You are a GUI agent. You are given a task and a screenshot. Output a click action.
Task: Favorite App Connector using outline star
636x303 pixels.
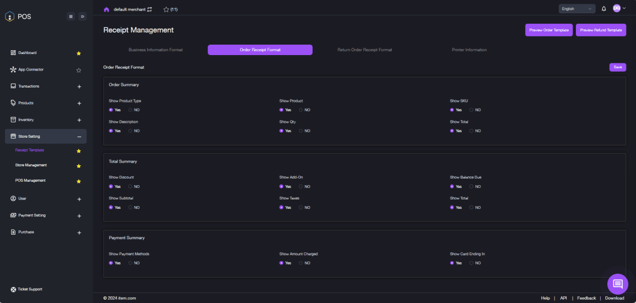79,70
